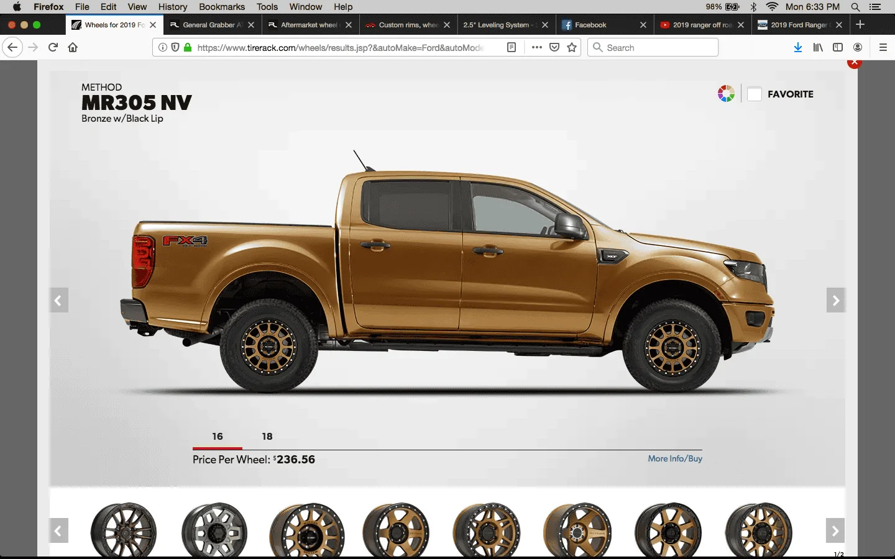Screen dimensions: 895x559
Task: Open macOS Notification Center icon
Action: 875,7
